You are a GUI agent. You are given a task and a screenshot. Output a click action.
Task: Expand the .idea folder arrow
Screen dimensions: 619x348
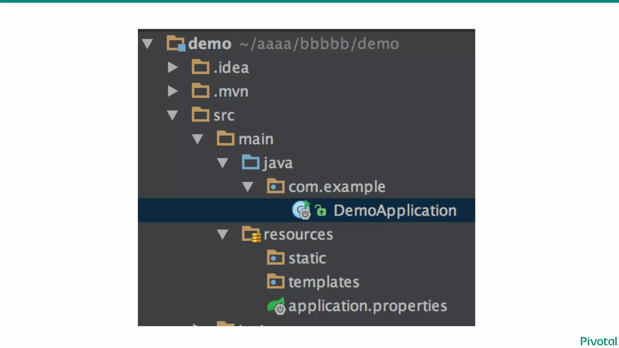173,67
